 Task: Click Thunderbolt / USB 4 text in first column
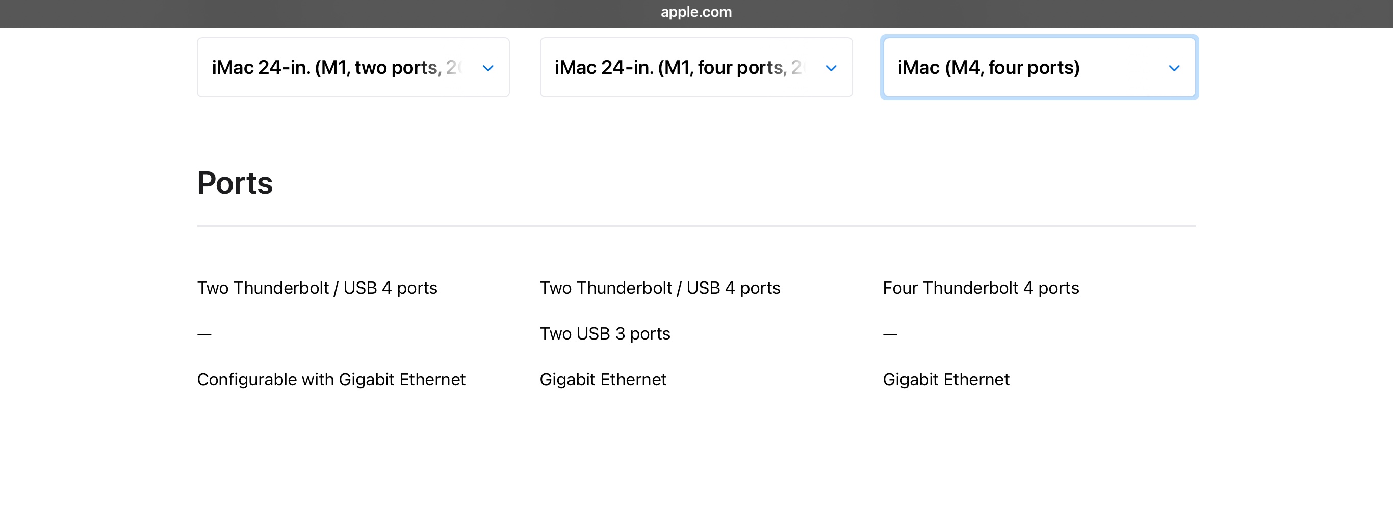coord(317,288)
